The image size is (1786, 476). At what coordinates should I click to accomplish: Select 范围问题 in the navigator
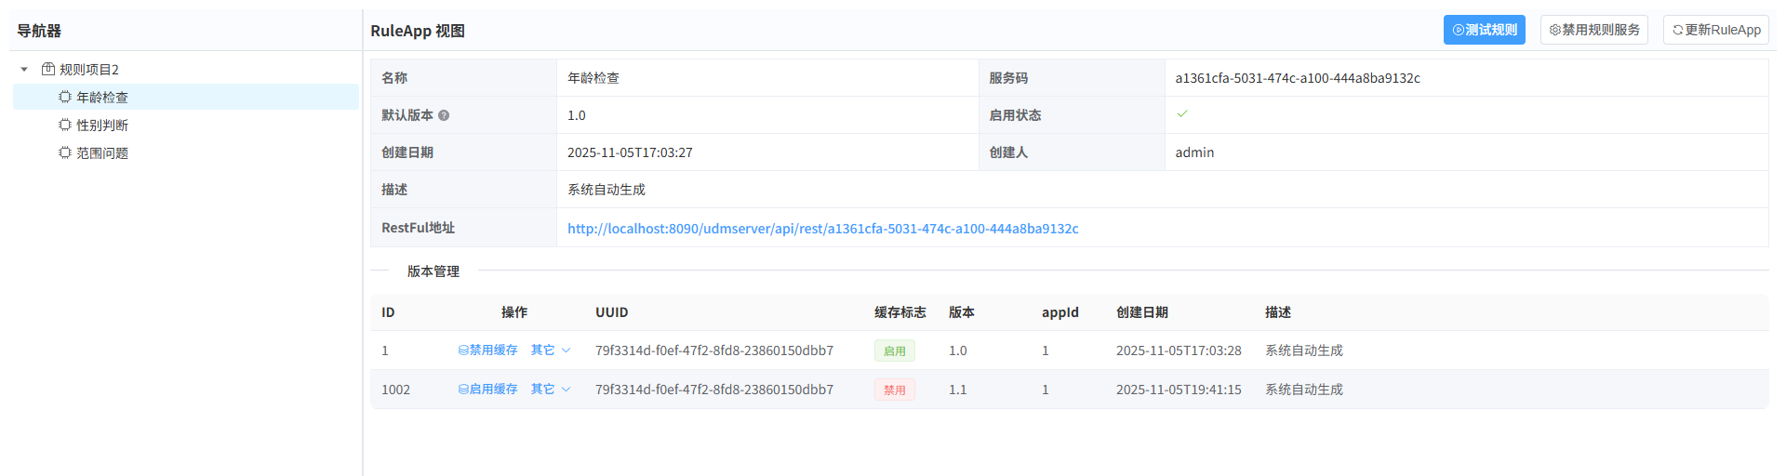[102, 152]
